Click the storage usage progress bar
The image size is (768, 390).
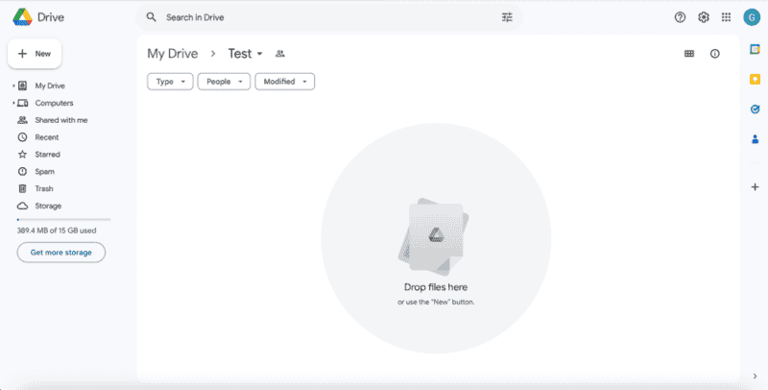pos(63,220)
